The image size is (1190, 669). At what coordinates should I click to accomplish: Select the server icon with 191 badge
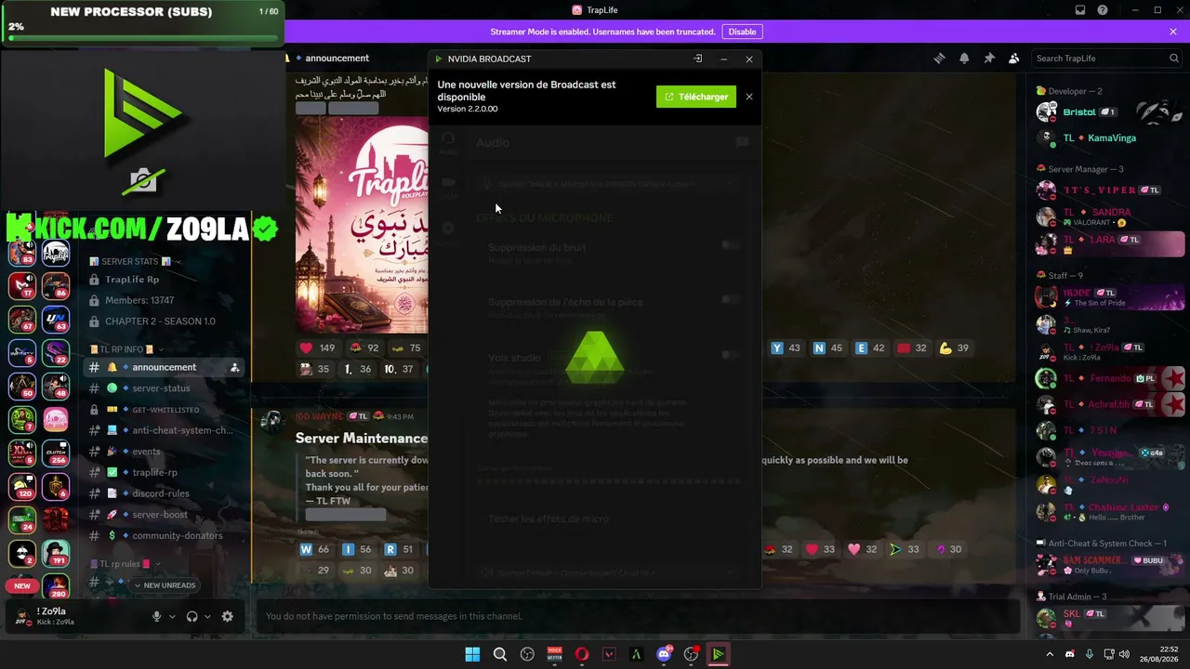click(x=56, y=553)
